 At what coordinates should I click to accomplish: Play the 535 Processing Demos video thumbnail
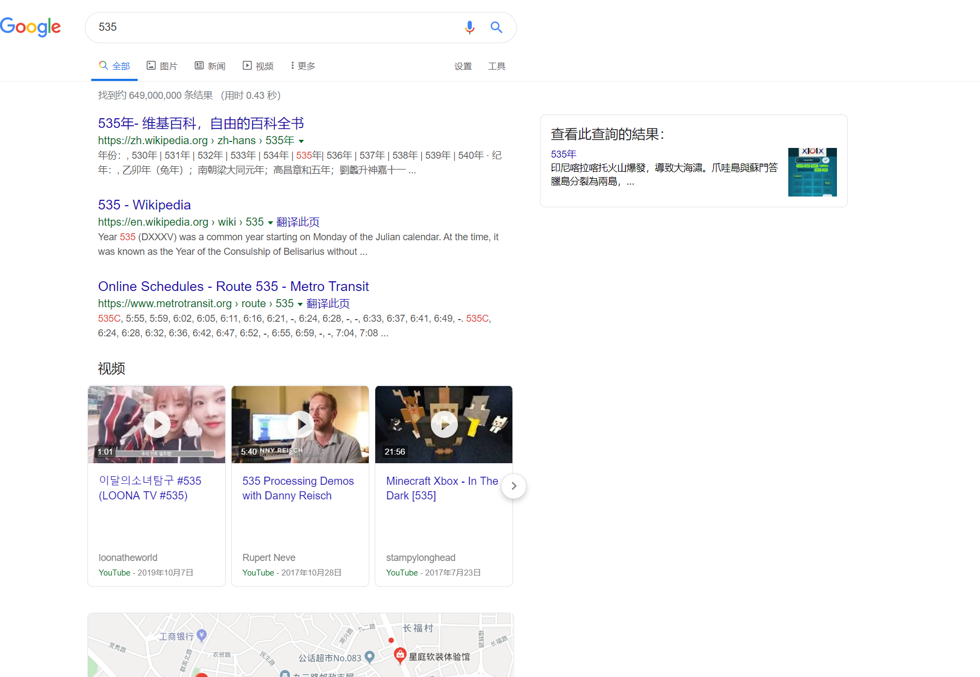tap(300, 424)
